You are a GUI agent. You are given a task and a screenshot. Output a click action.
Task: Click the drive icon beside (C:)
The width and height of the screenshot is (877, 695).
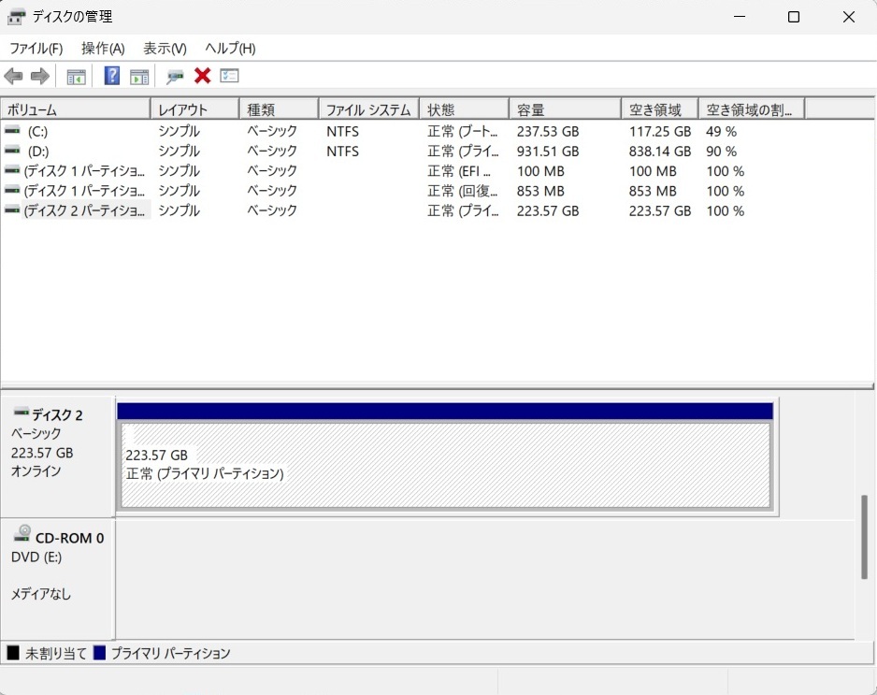point(12,130)
